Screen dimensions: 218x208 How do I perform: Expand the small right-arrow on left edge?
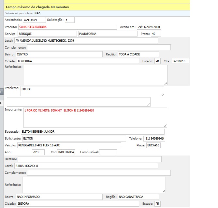tap(1, 103)
